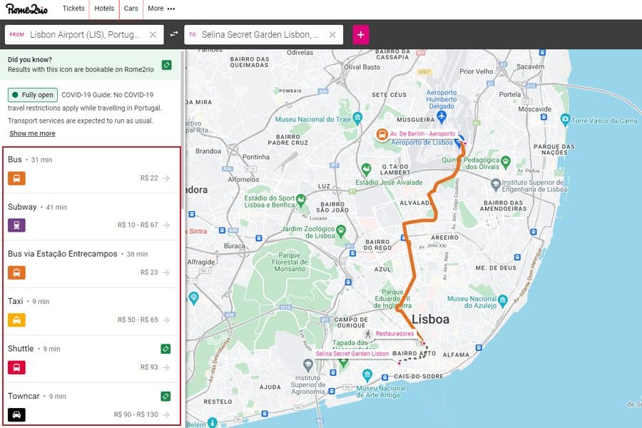Click the Instituto Superior de Agronomia marker

[x=308, y=365]
